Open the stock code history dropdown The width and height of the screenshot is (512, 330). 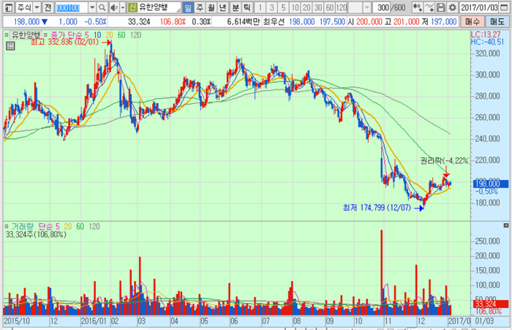coord(91,7)
